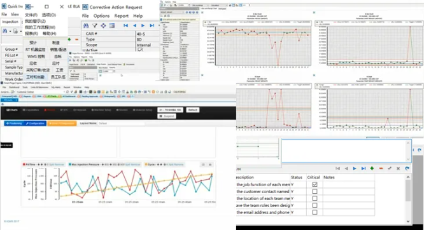Click the funnel filter icon
Viewport: 424px width, 230px height.
(x=95, y=25)
